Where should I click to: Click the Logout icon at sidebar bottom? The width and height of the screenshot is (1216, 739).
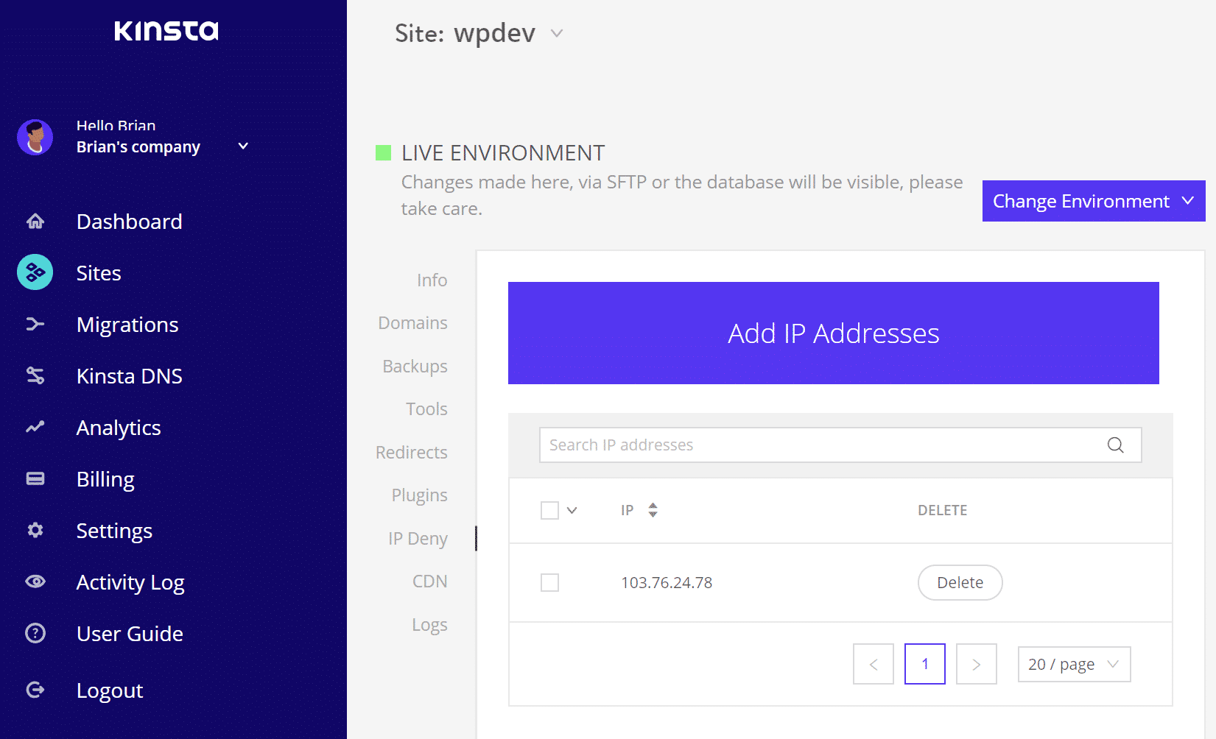[x=35, y=690]
